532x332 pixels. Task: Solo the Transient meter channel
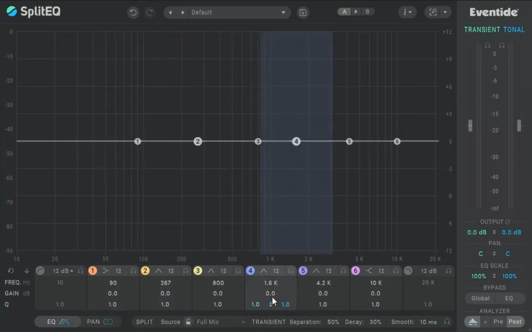click(x=488, y=45)
